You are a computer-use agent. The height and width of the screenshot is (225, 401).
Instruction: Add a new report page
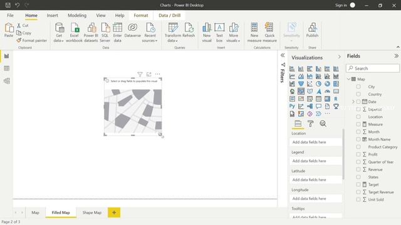(114, 212)
